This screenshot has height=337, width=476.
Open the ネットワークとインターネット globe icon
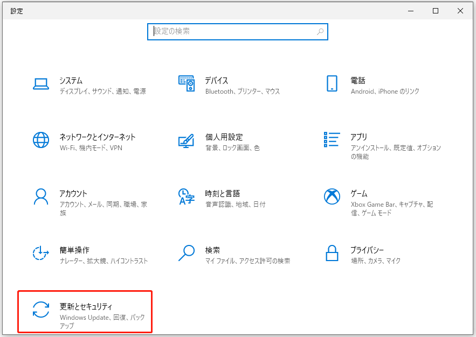coord(40,140)
